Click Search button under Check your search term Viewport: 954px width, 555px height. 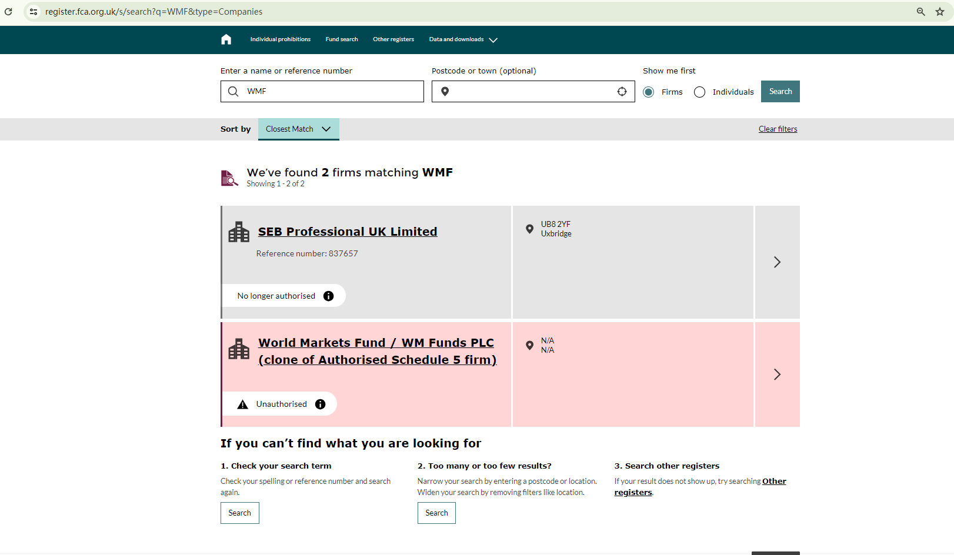[240, 513]
